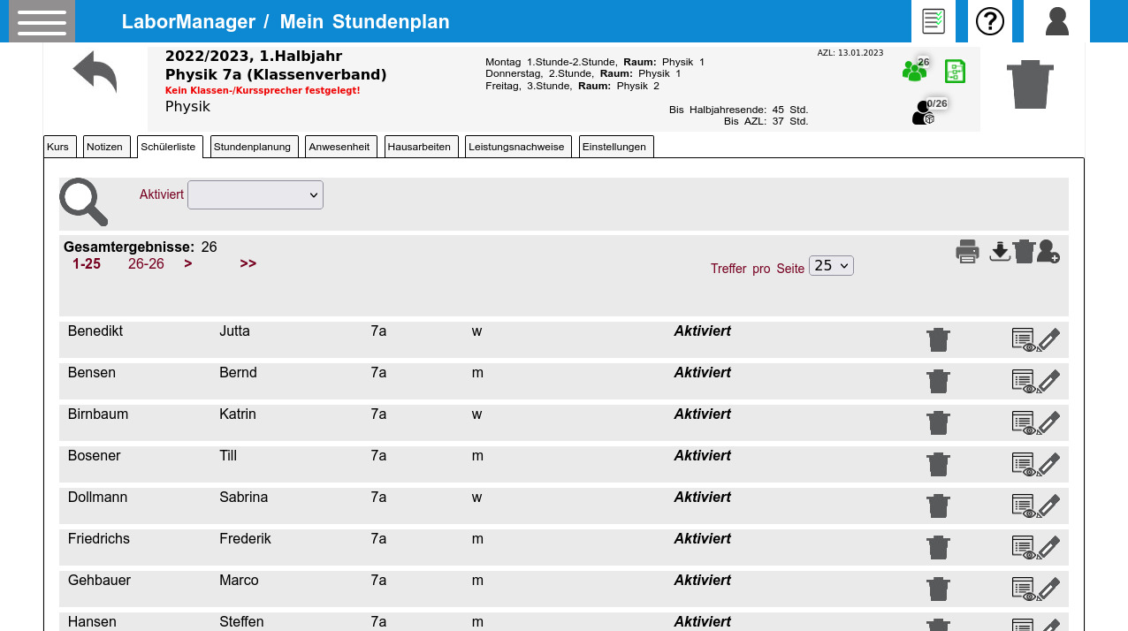Add a new student with the person-plus icon

point(1048,252)
